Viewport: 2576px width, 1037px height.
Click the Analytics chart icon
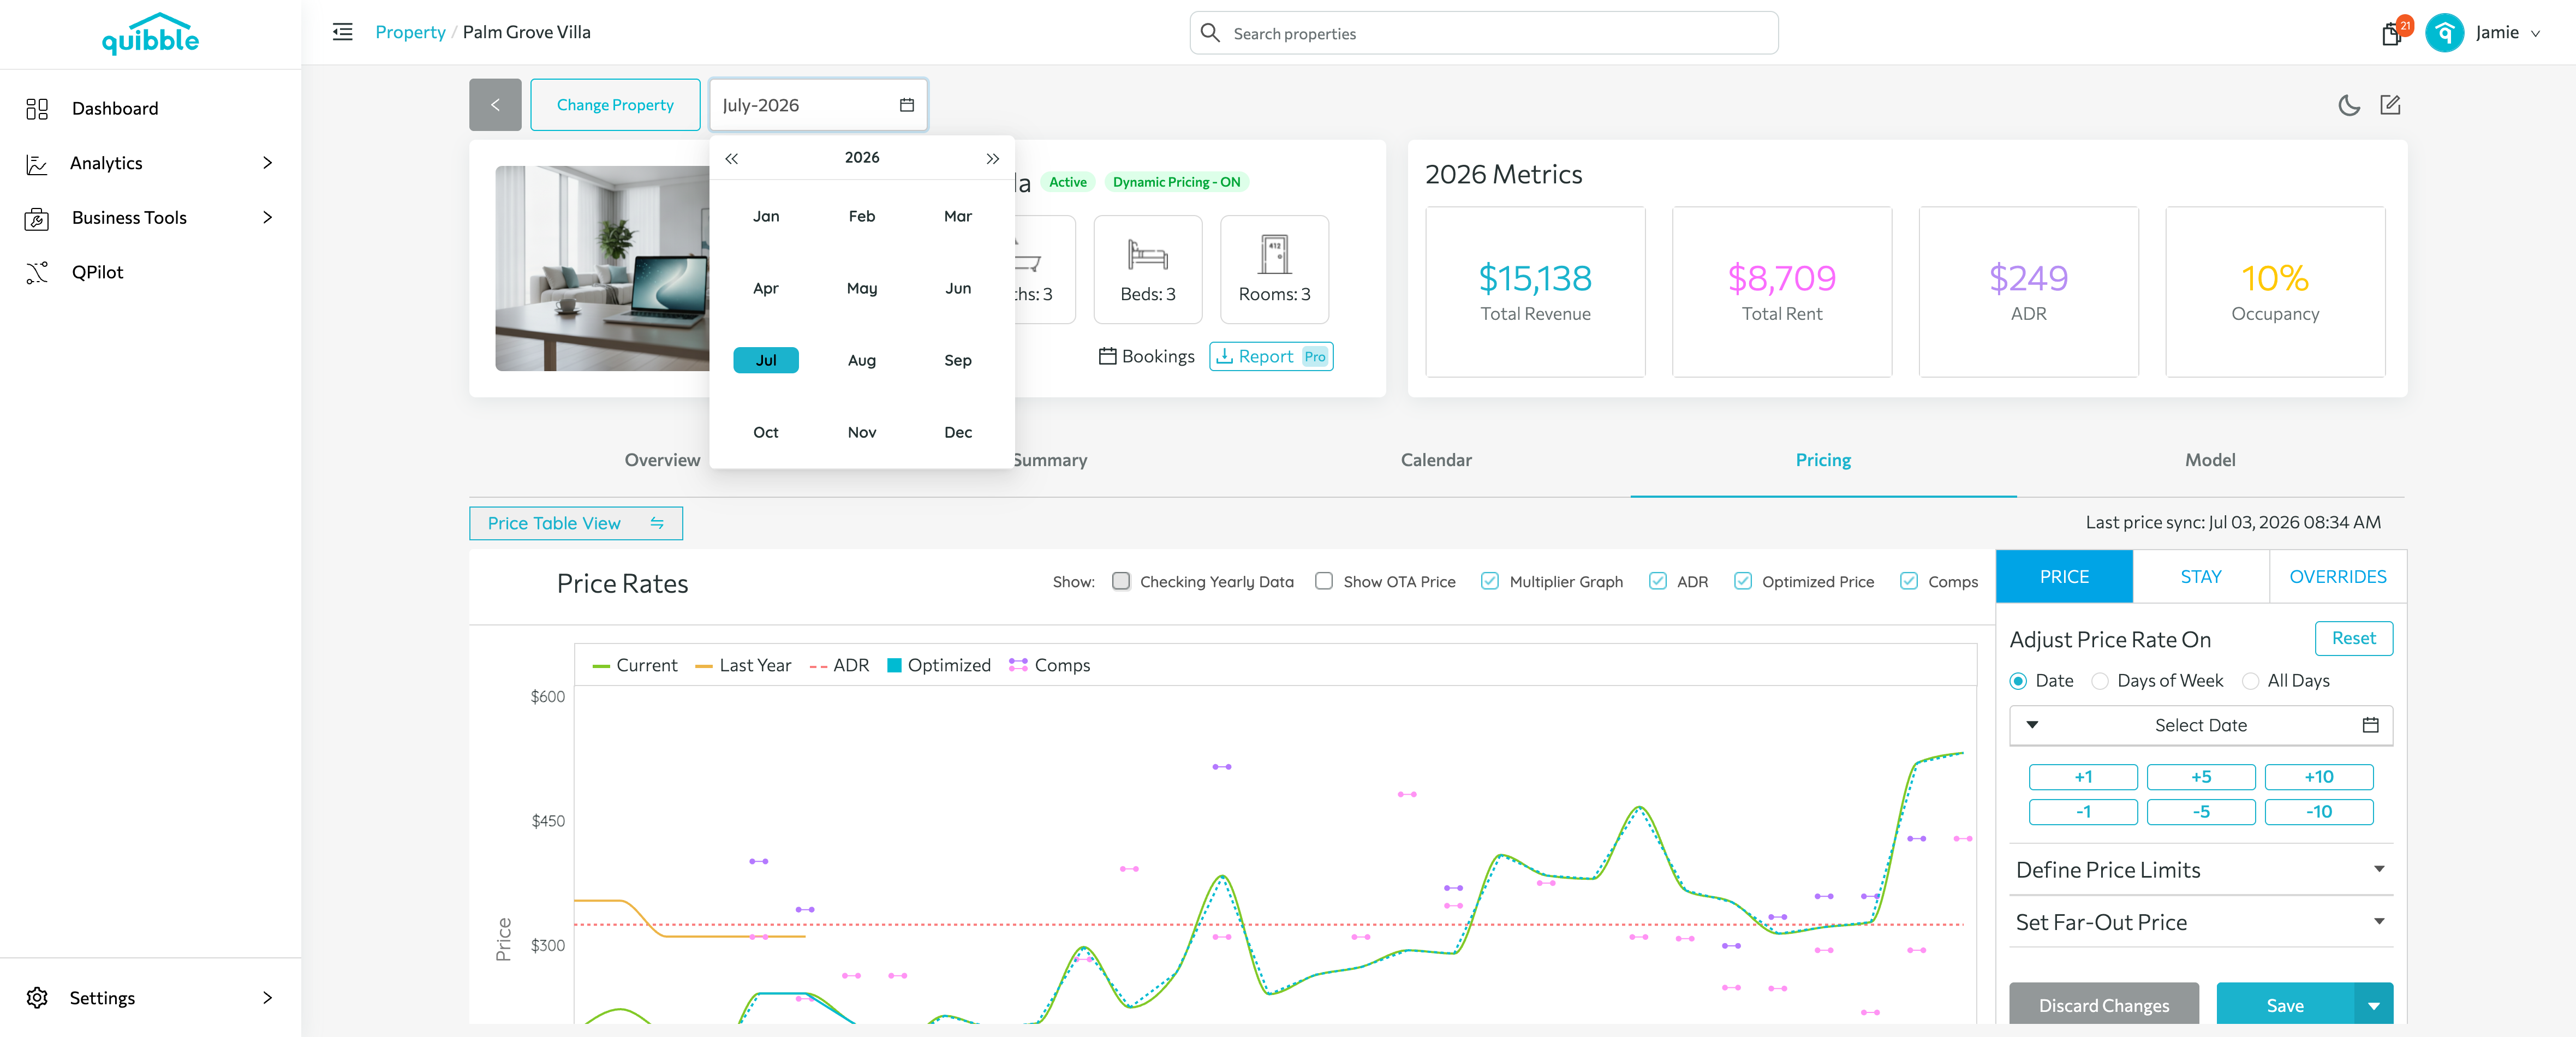(37, 164)
